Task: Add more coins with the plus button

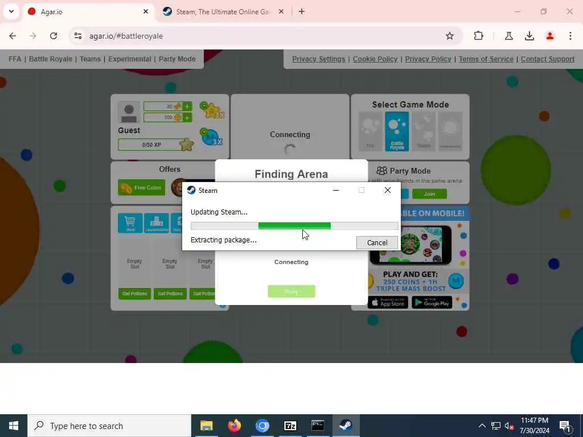Action: (187, 118)
